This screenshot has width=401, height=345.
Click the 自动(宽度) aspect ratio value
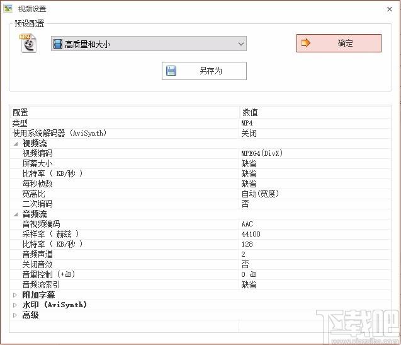tap(260, 194)
